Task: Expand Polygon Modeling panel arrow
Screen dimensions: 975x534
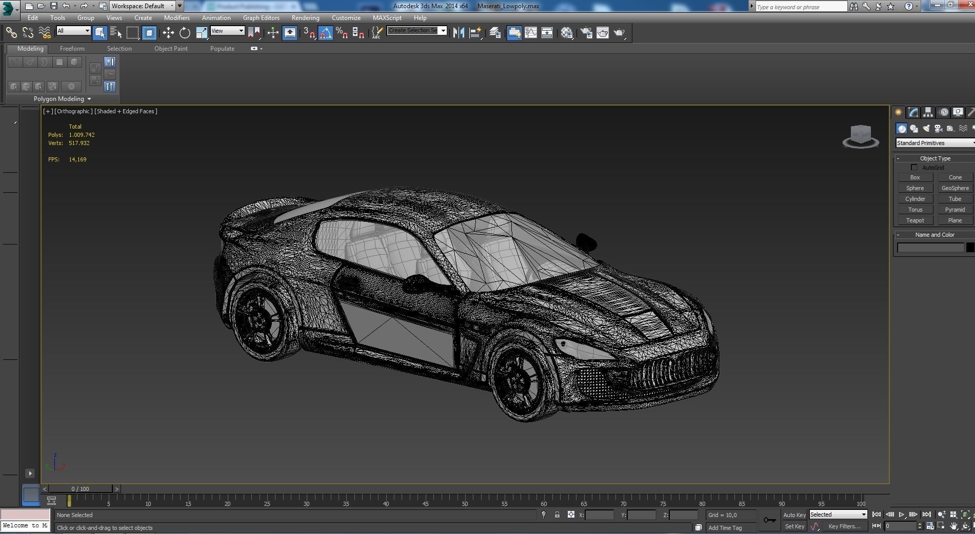Action: (x=89, y=99)
